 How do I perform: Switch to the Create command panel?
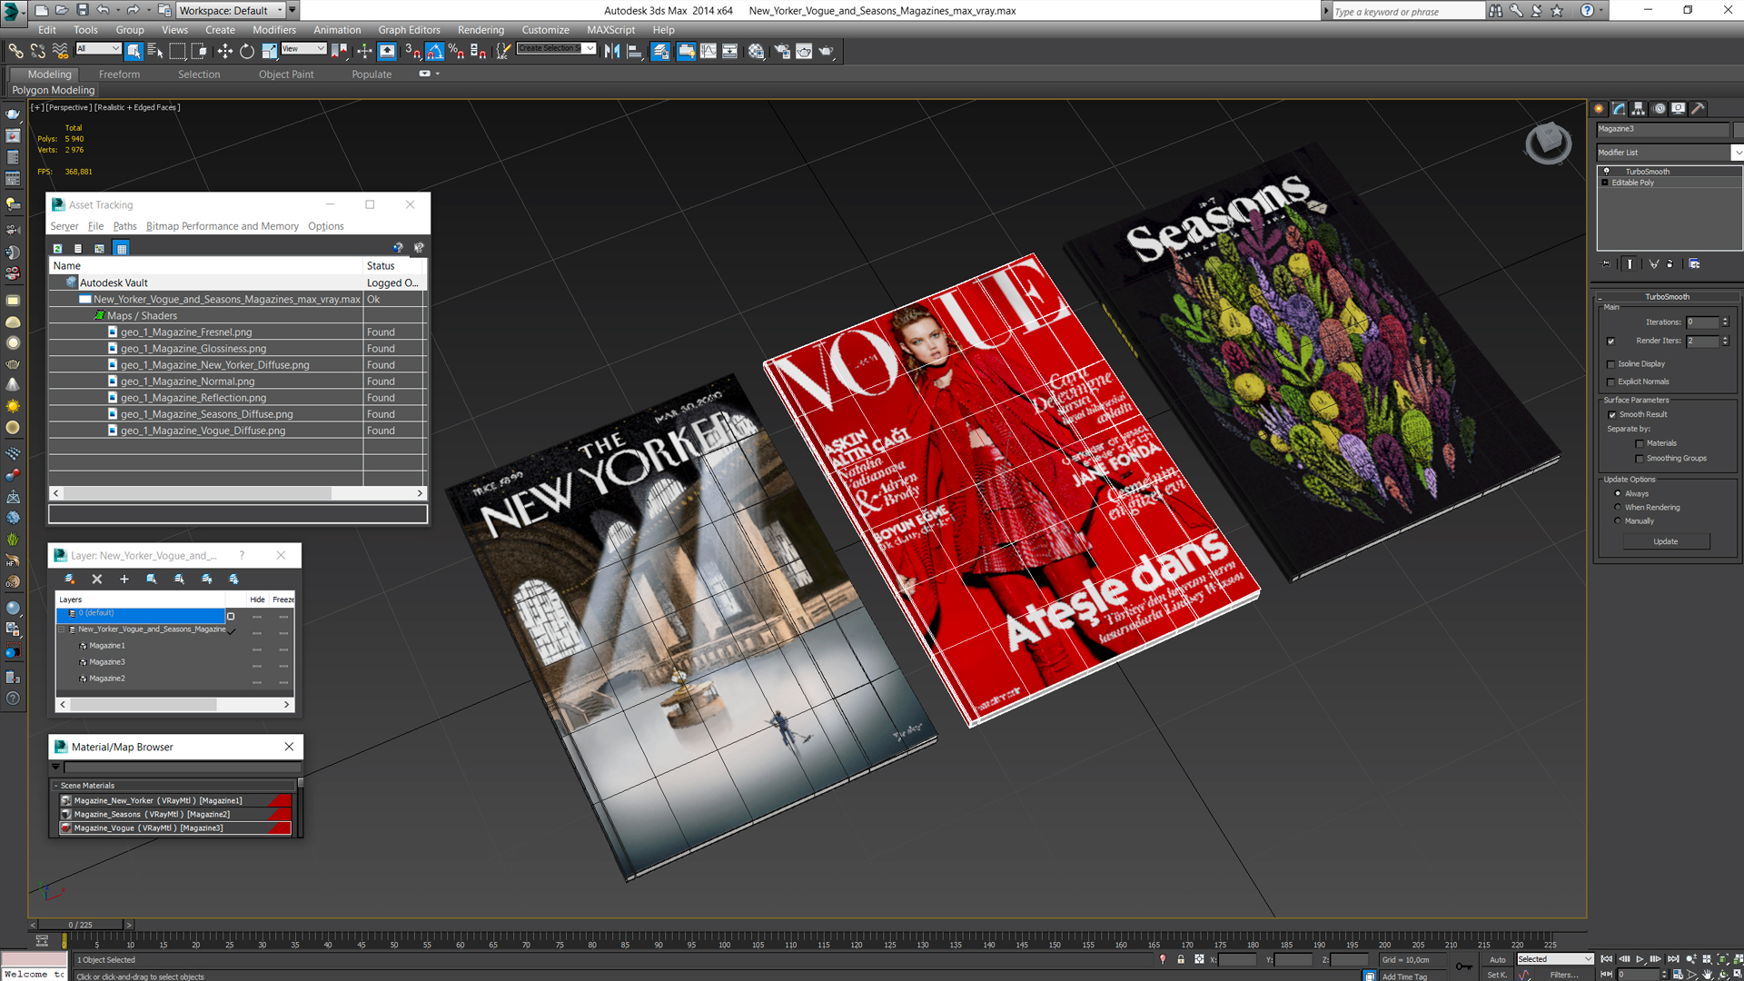tap(1600, 108)
